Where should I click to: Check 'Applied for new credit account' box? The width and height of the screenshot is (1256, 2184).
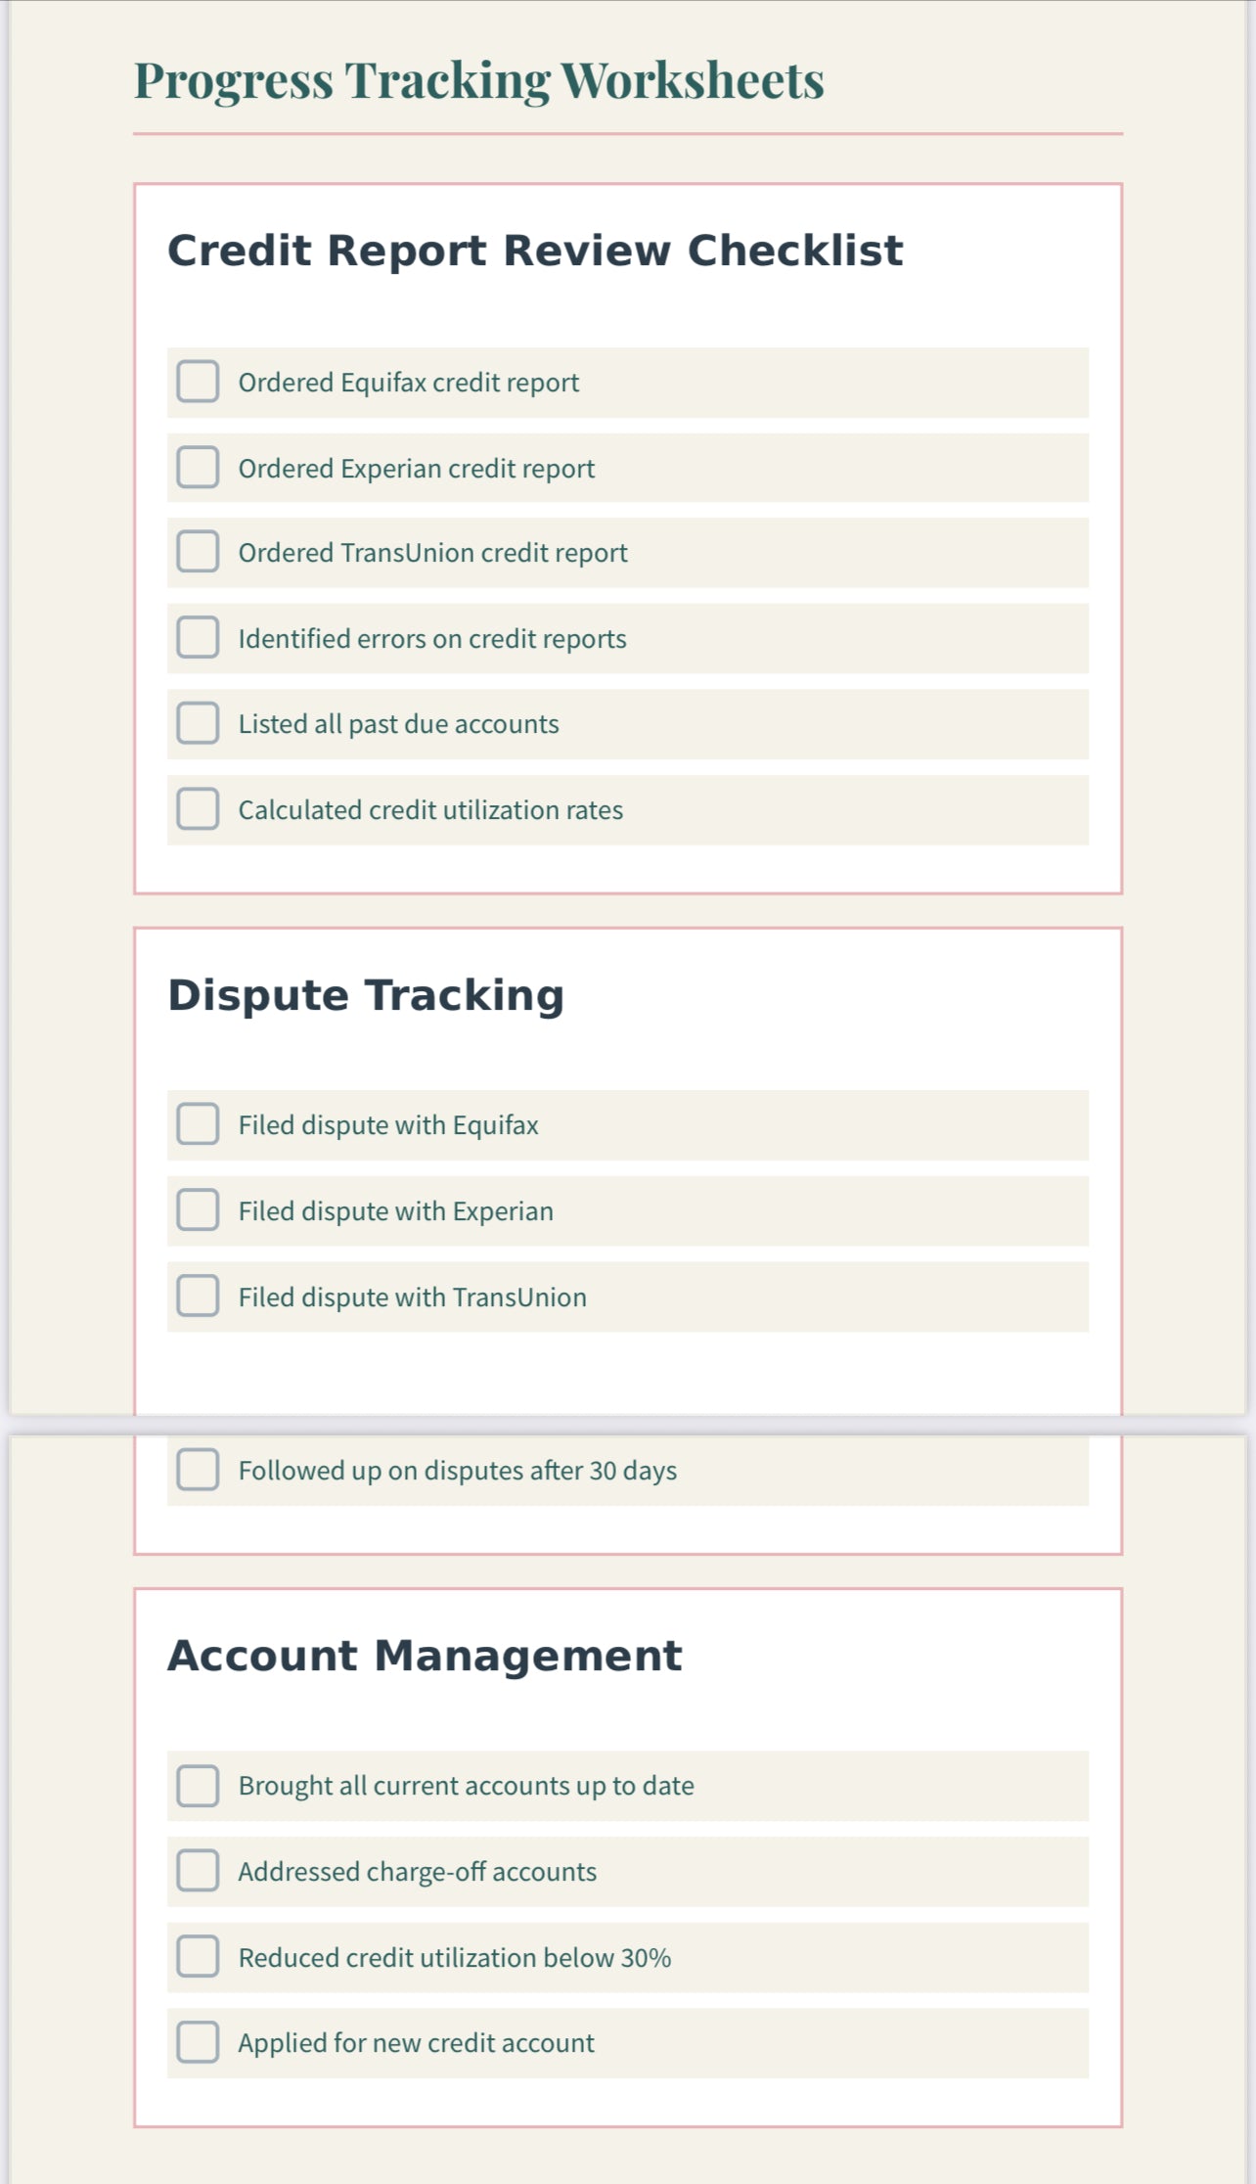point(198,2043)
